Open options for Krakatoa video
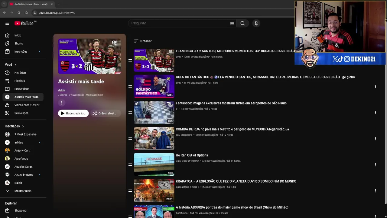Image resolution: width=387 pixels, height=218 pixels. [375, 191]
